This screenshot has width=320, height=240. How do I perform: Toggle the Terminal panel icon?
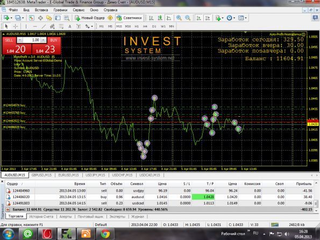[58, 18]
